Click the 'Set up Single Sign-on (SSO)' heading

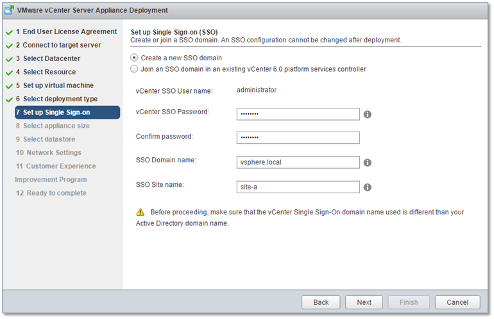pyautogui.click(x=175, y=32)
